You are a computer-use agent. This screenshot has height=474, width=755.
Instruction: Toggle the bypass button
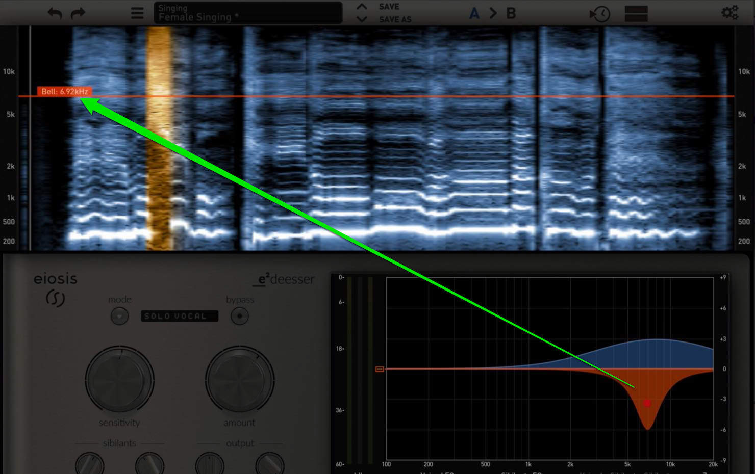(239, 316)
